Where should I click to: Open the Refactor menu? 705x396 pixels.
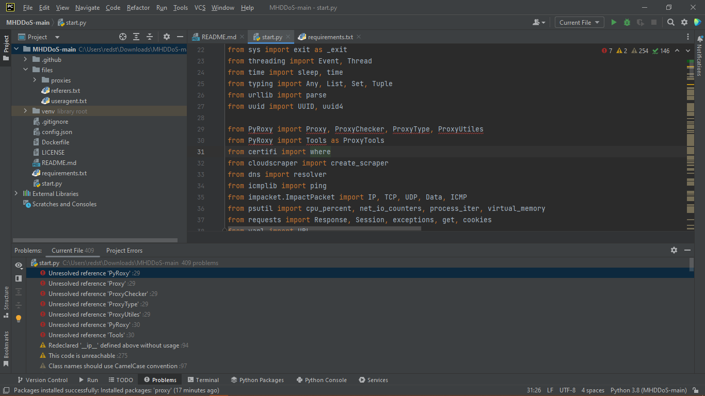[x=138, y=8]
